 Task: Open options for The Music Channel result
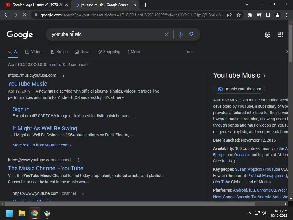(x=78, y=160)
